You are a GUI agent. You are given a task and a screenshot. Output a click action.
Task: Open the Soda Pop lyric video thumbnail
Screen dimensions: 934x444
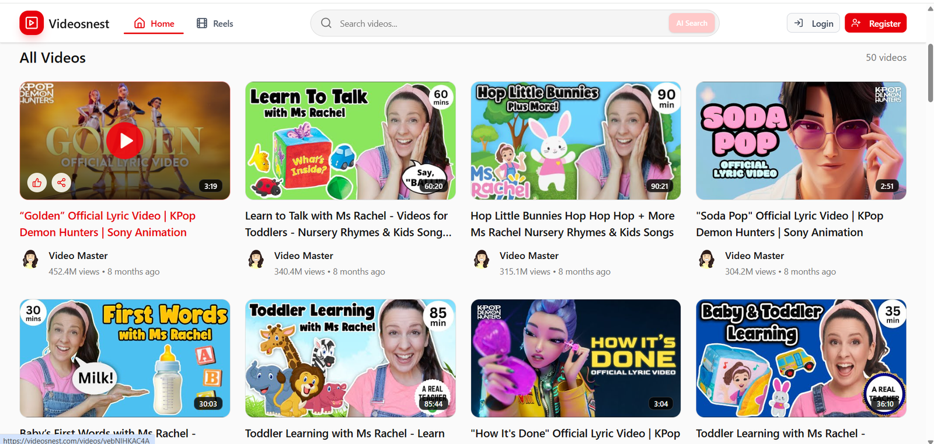click(x=801, y=141)
